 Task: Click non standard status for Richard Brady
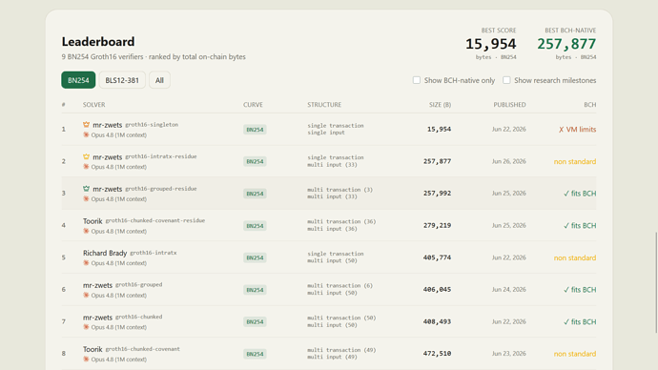[575, 257]
